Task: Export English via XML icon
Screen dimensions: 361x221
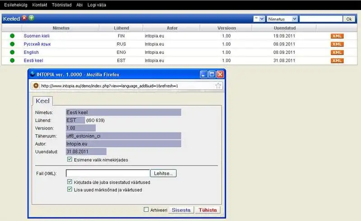Action: [x=337, y=52]
